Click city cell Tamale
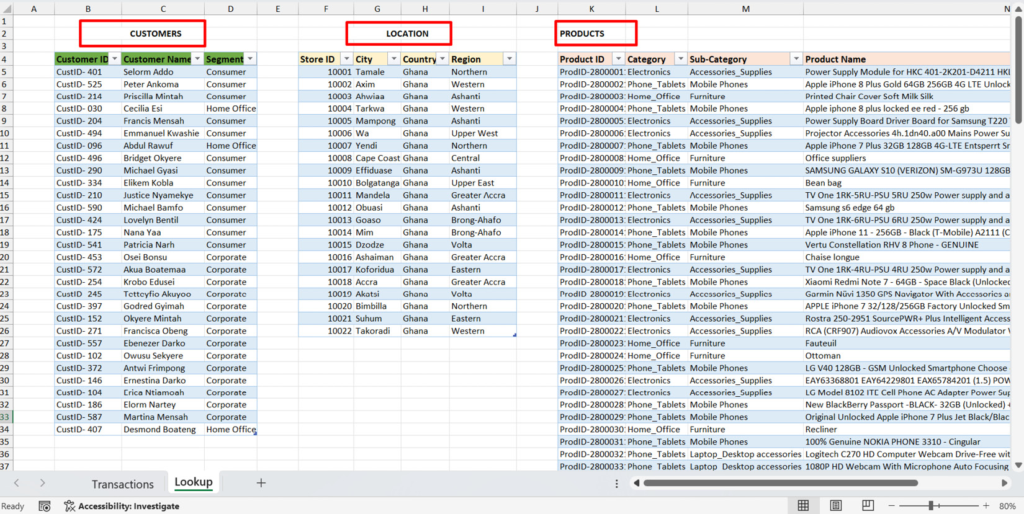 point(377,72)
